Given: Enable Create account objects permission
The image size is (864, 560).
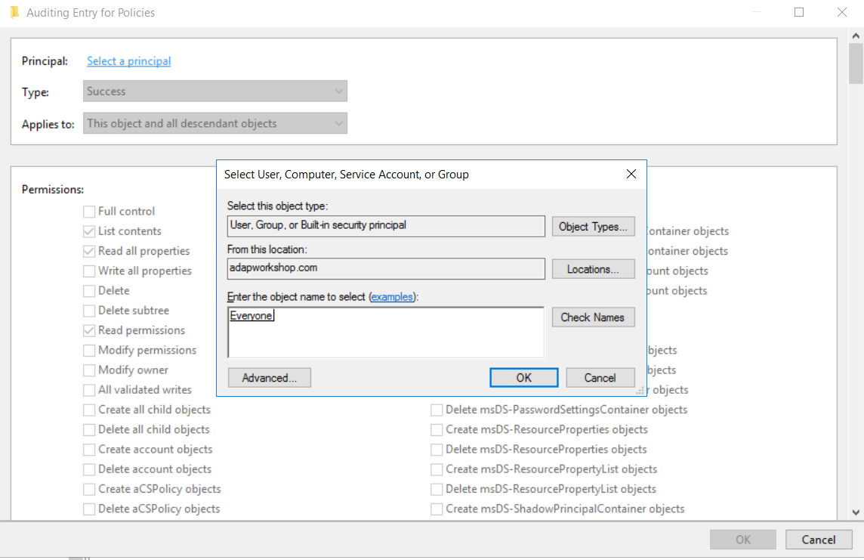Looking at the screenshot, I should tap(88, 449).
